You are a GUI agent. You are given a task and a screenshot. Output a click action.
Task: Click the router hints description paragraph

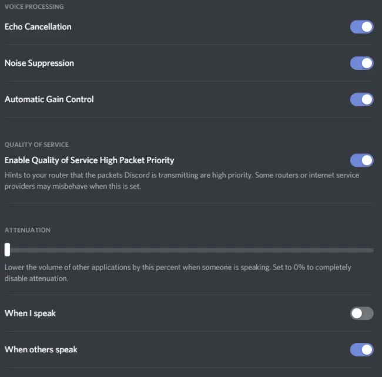point(182,181)
